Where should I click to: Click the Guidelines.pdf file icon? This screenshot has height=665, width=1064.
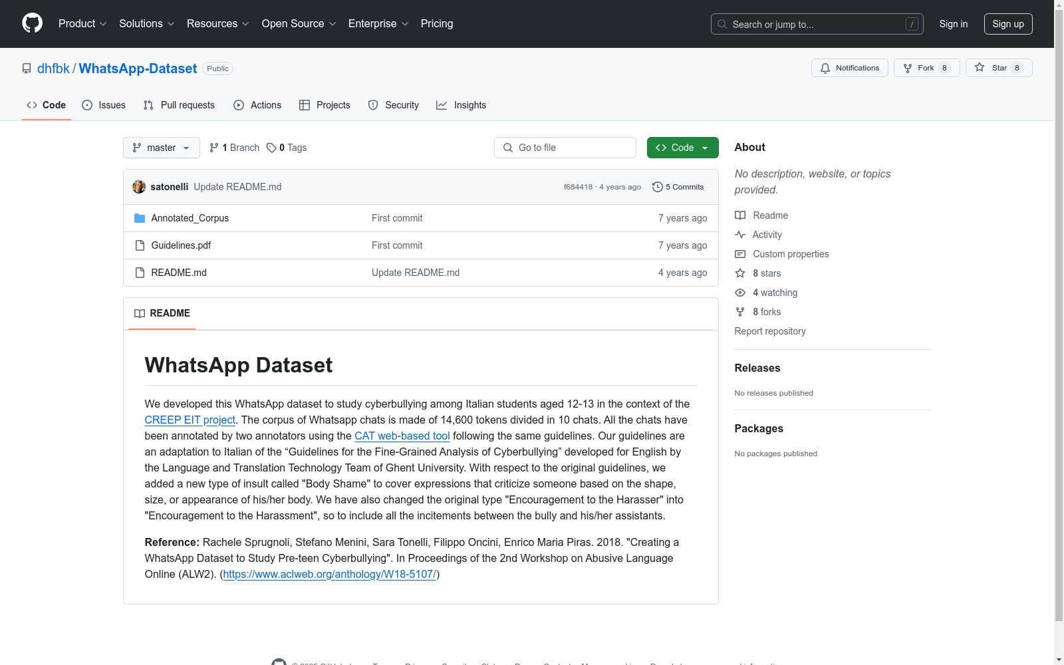coord(140,245)
